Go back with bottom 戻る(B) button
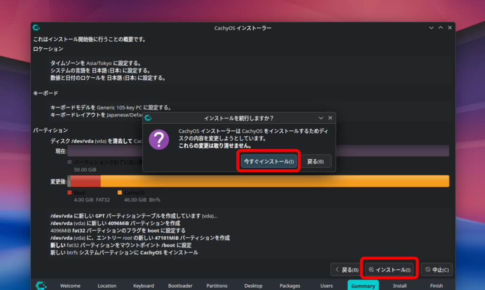485x290 pixels. click(347, 270)
